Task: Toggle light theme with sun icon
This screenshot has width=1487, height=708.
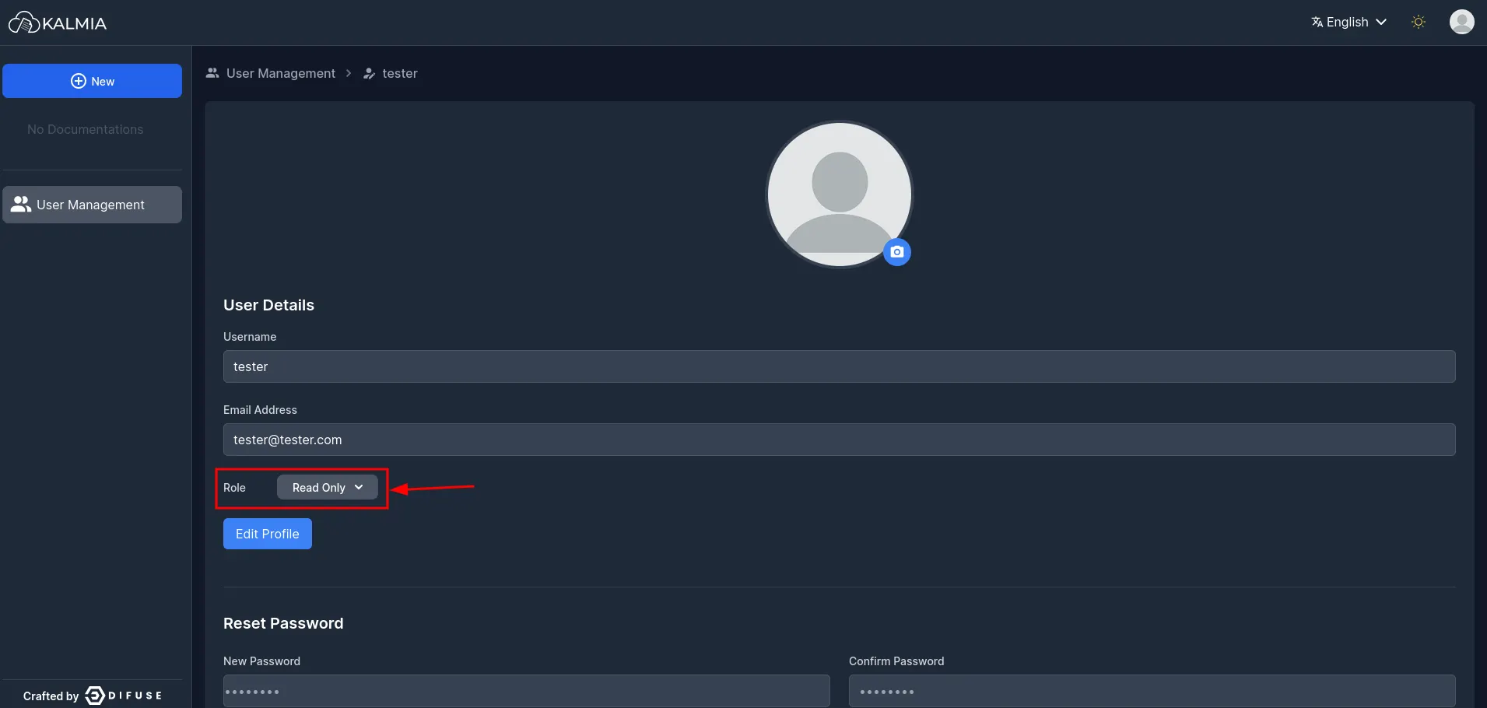Action: [x=1419, y=22]
